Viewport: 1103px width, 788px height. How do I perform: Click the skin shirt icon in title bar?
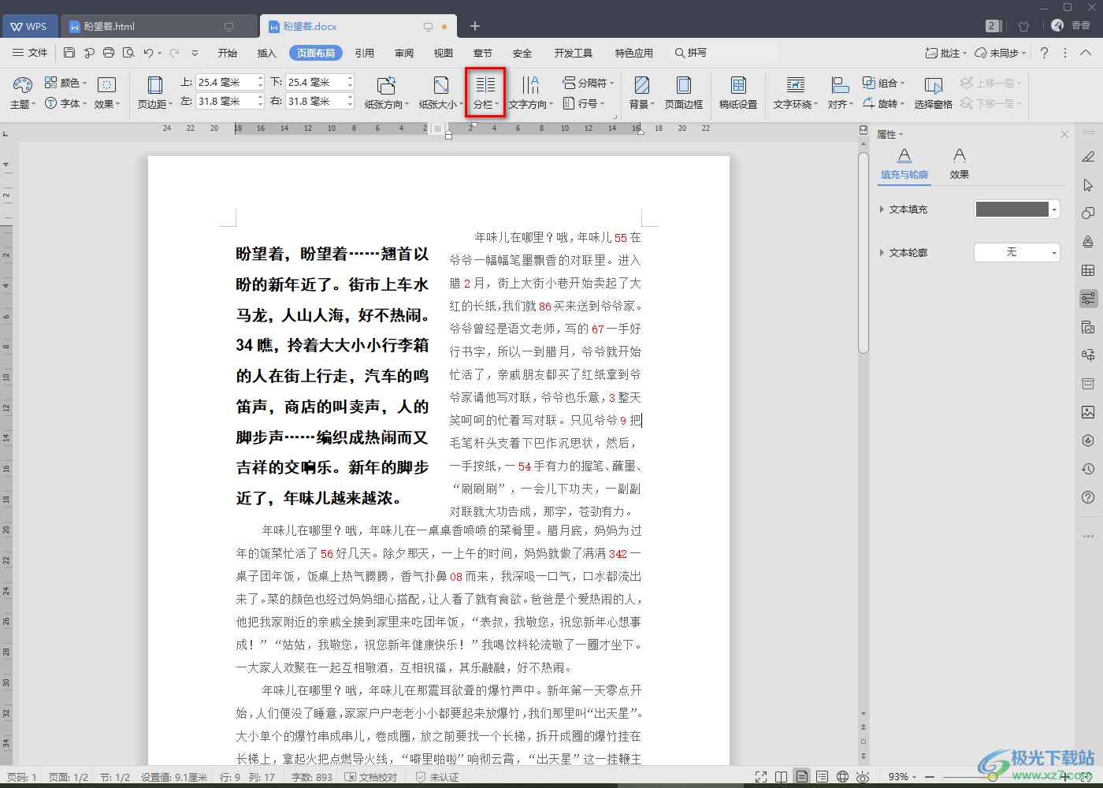click(1024, 26)
